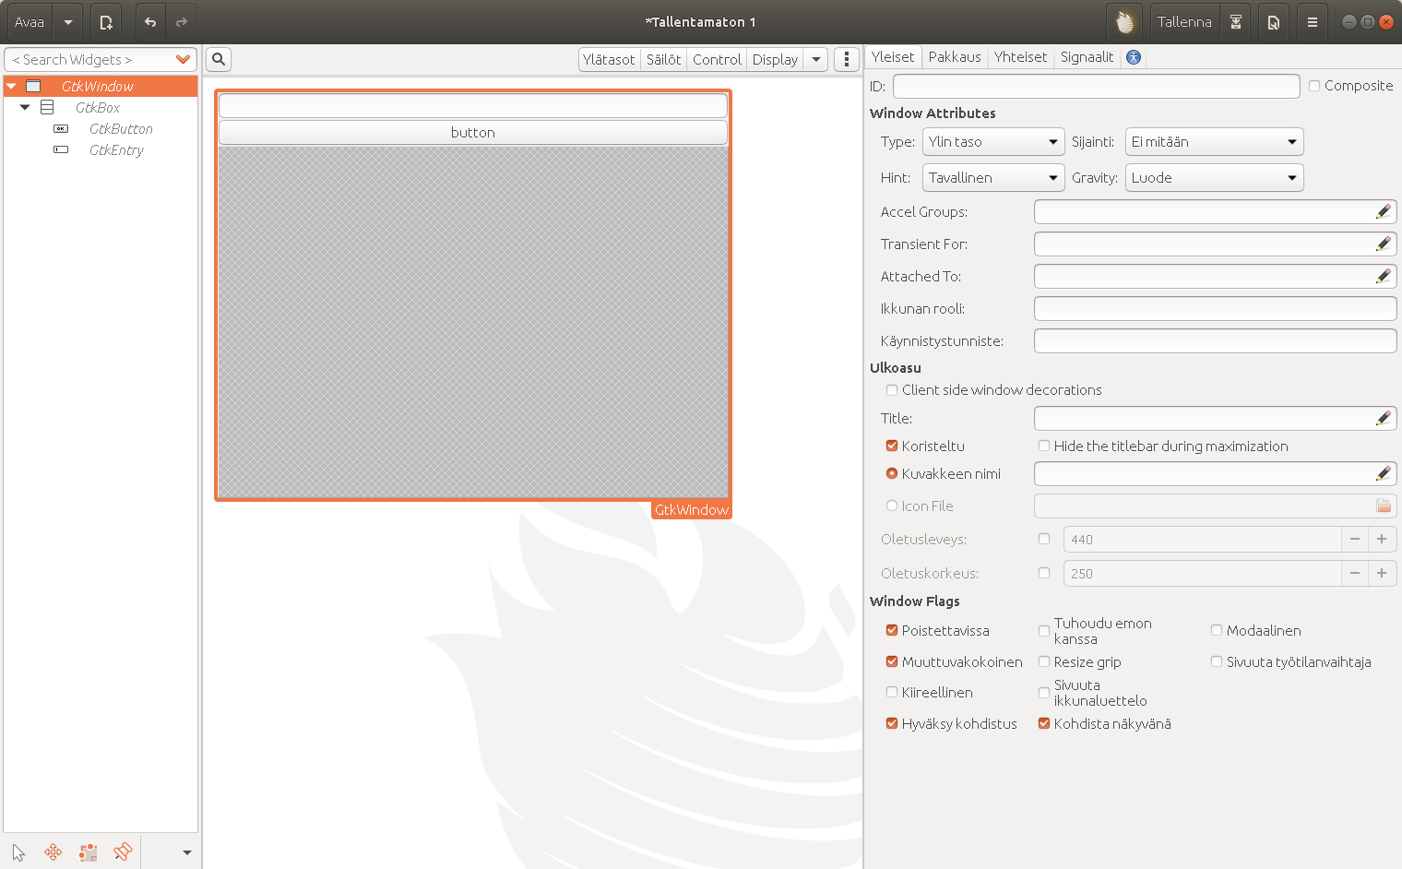Select the drag and resize mode tool
1402x869 pixels.
[53, 852]
